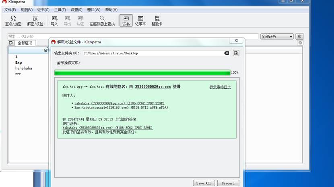Viewport: 334px width, 187px height.
Task: Open the Smartcards (智能卡) view
Action: pyautogui.click(x=157, y=20)
